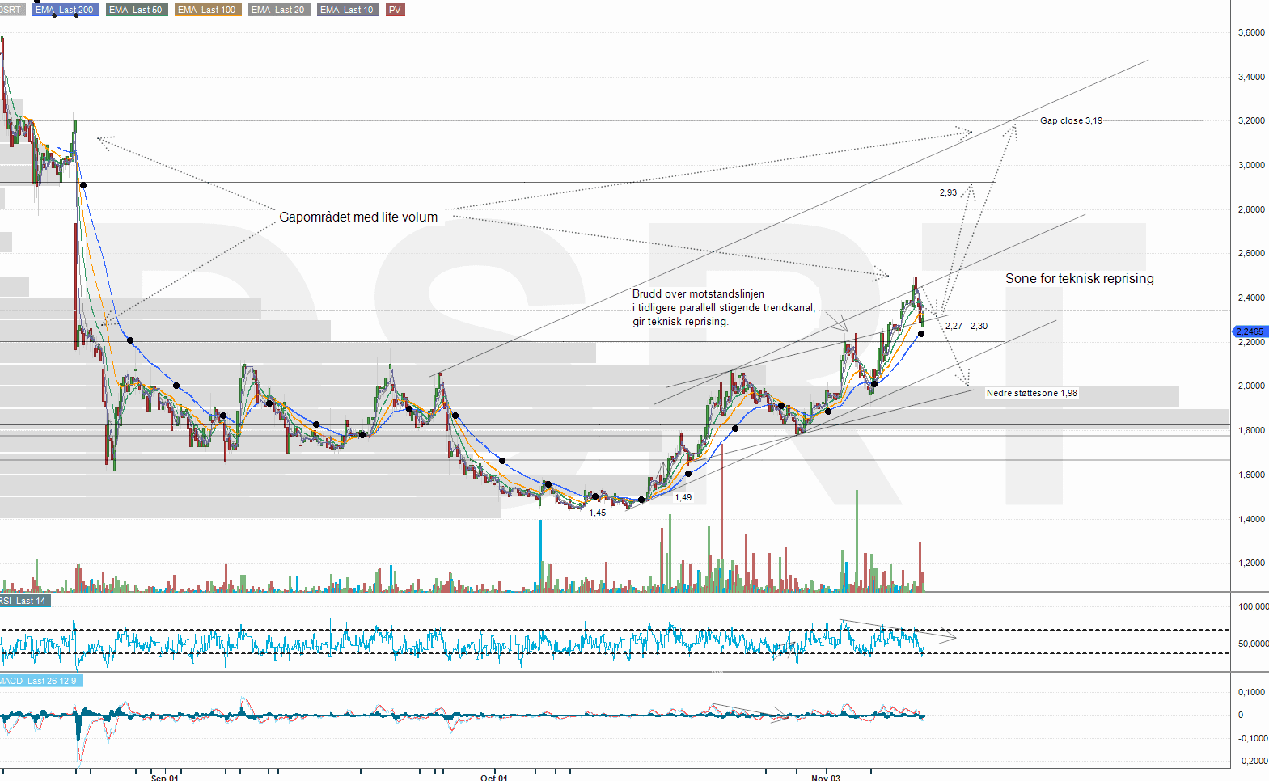The height and width of the screenshot is (781, 1269).
Task: Select the 'Nedre støttesone 1,98' label
Action: (x=1031, y=393)
